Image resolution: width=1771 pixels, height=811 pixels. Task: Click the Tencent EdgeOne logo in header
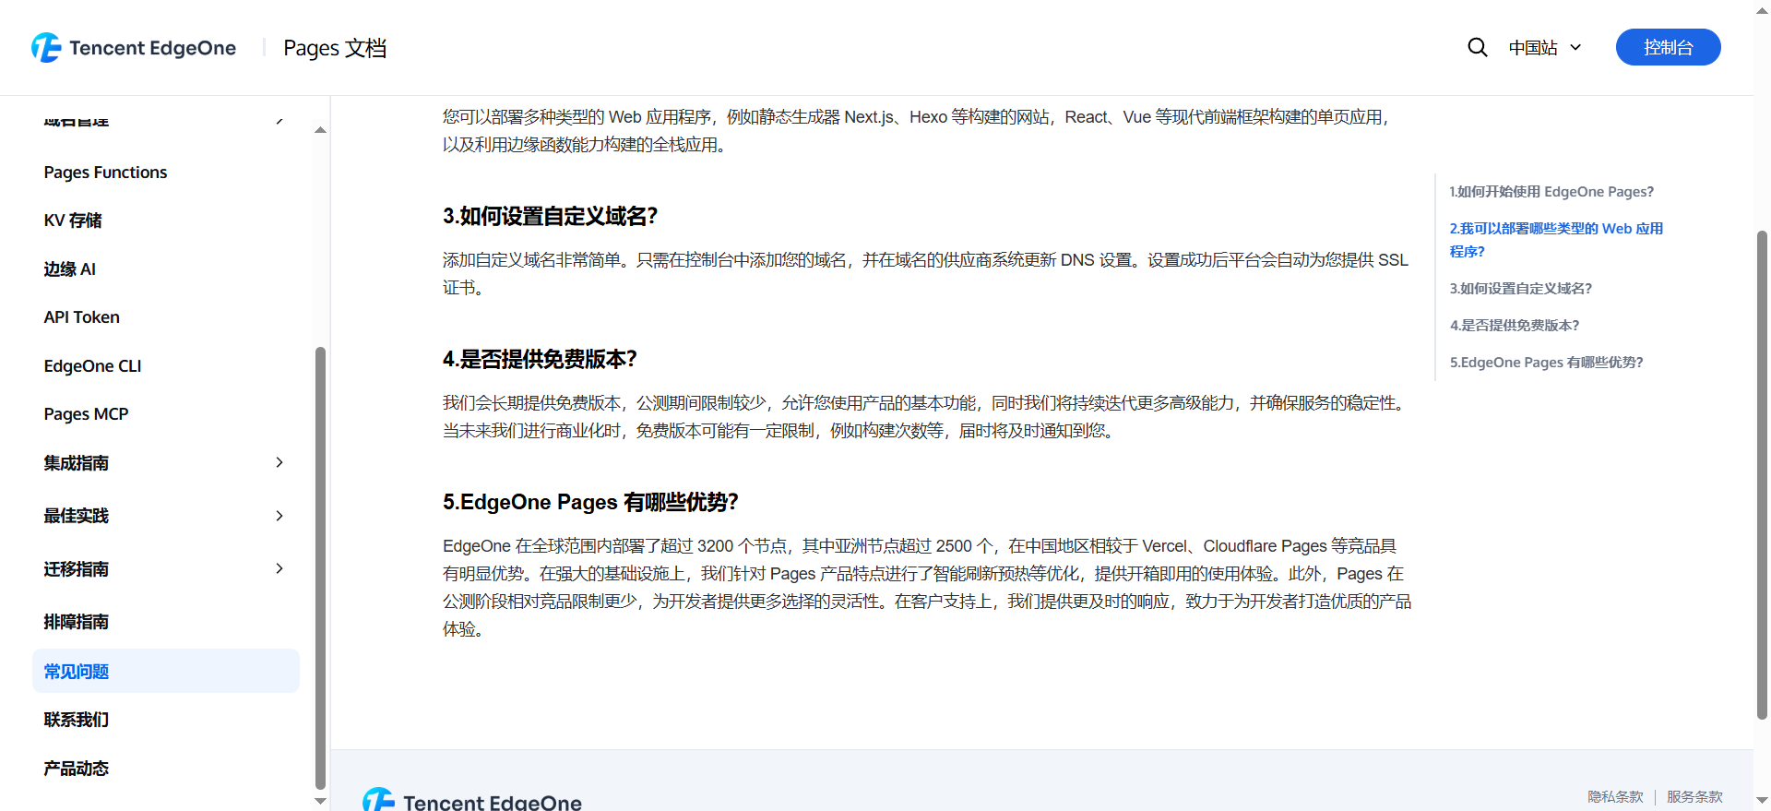pyautogui.click(x=134, y=48)
